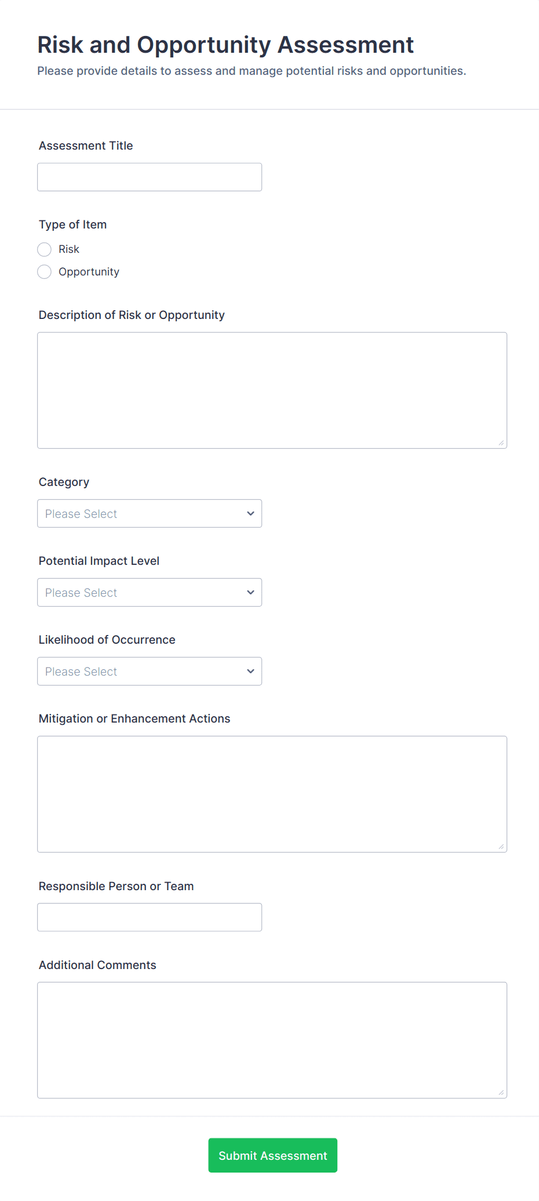Focus the Mitigation or Enhancement Actions textarea

tap(272, 794)
